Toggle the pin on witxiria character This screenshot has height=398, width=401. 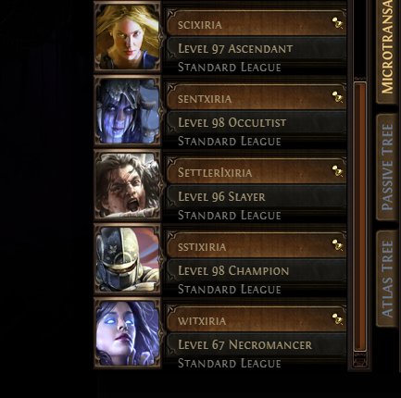point(337,319)
